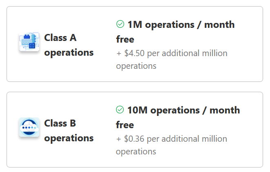Click the word "free" in the Class A card
The height and width of the screenshot is (172, 270).
click(x=125, y=39)
